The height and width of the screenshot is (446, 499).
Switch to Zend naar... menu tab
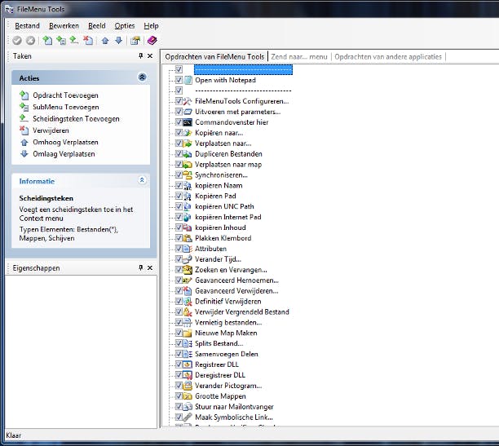(x=299, y=56)
